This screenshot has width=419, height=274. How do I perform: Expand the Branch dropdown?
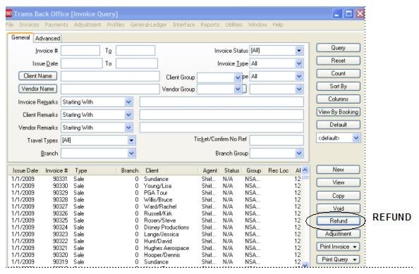131,153
